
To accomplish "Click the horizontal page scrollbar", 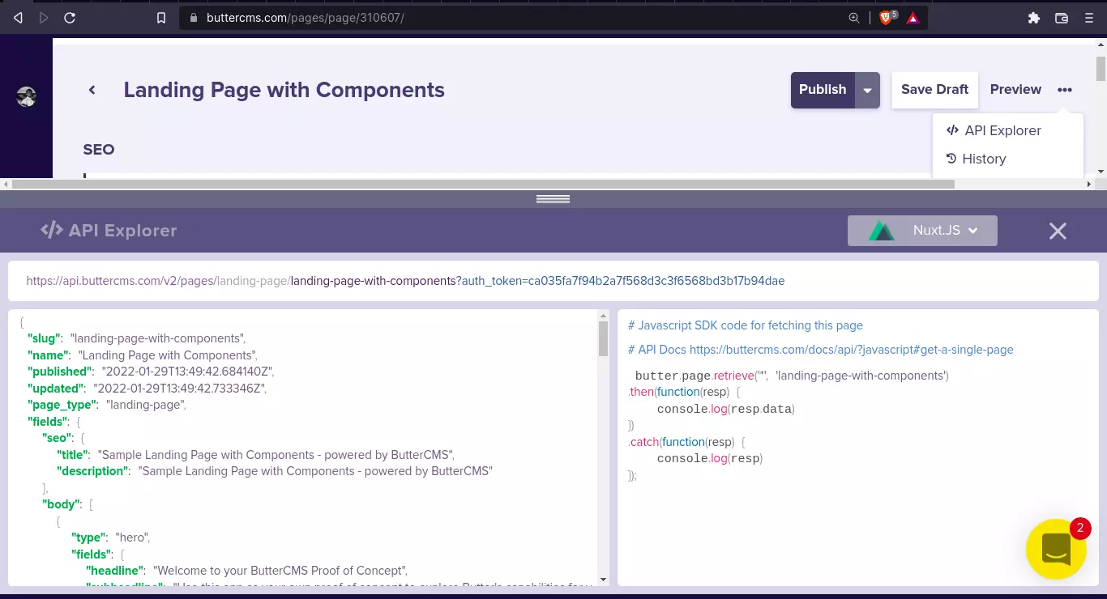I will pyautogui.click(x=484, y=184).
